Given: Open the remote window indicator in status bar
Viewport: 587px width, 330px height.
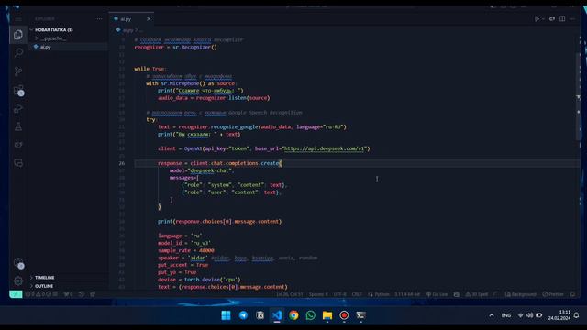Looking at the screenshot, I should click(x=16, y=294).
